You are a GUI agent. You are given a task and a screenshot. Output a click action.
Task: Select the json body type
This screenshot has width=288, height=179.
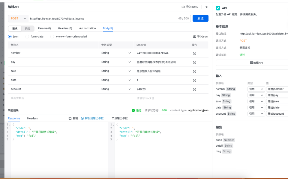click(10, 37)
